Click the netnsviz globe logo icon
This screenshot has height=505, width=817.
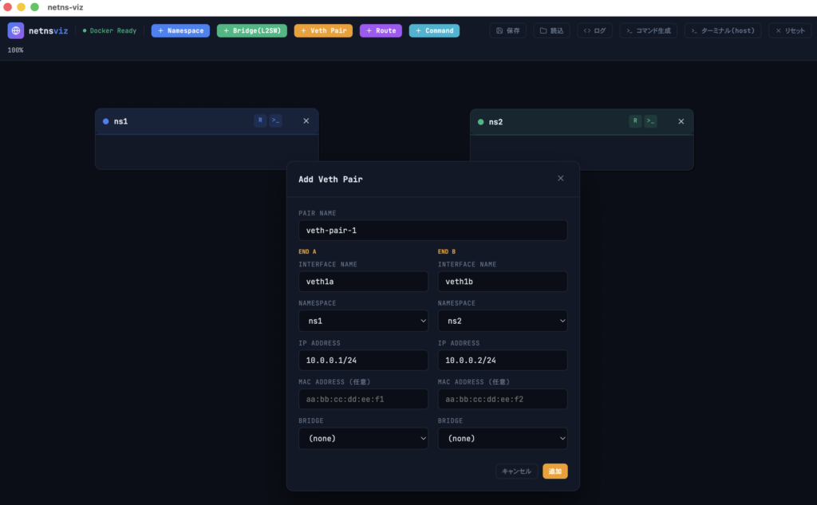coord(16,30)
